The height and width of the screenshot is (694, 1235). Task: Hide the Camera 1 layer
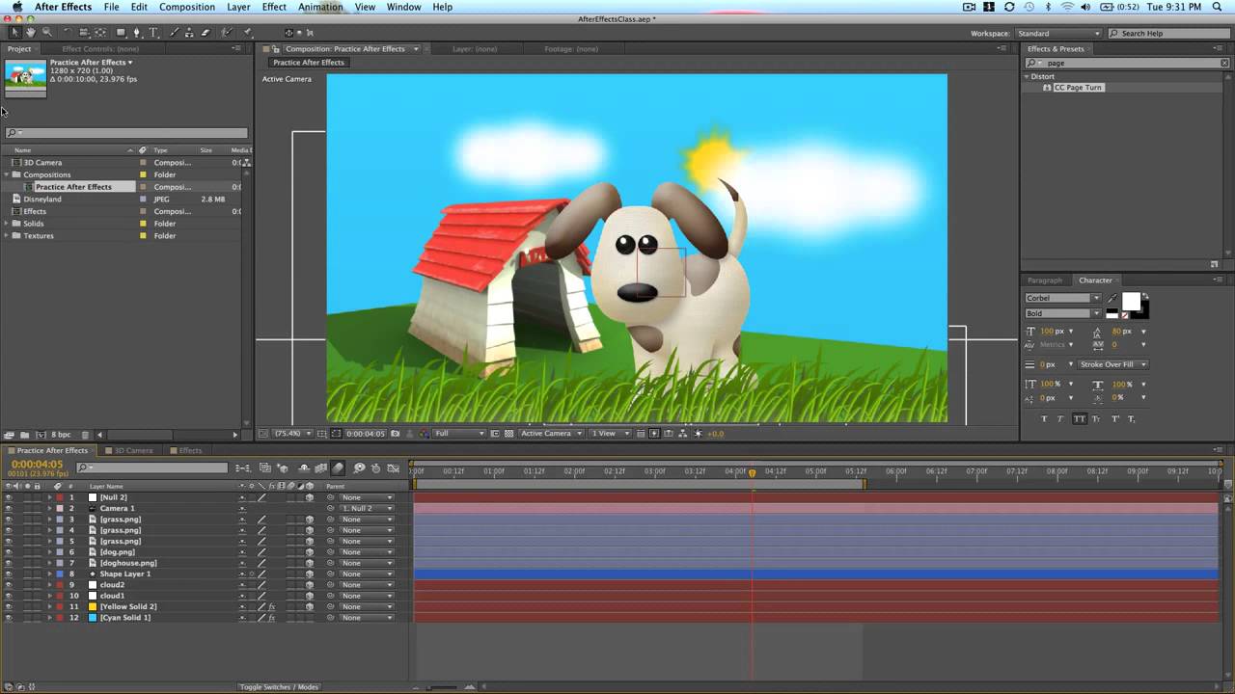9,508
